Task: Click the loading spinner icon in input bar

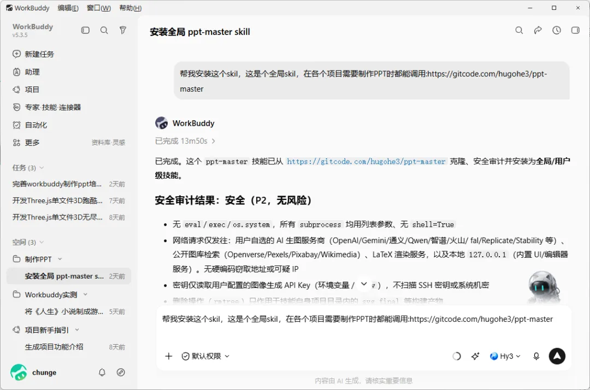Action: pos(456,356)
